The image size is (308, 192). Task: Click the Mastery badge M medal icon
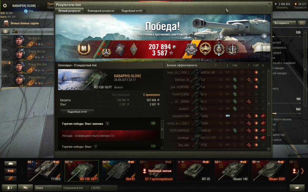pyautogui.click(x=84, y=49)
